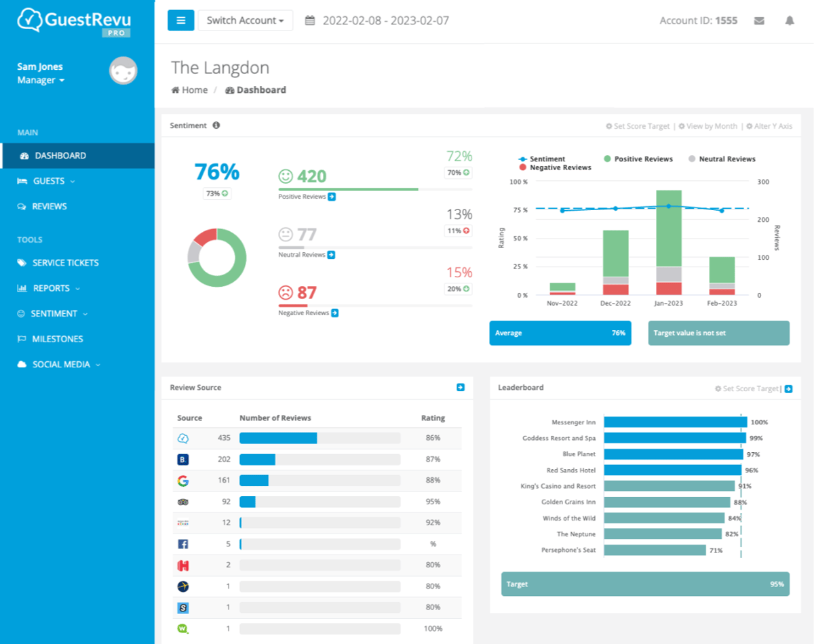Click the Sam Jones avatar icon
The image size is (814, 644).
pyautogui.click(x=123, y=71)
